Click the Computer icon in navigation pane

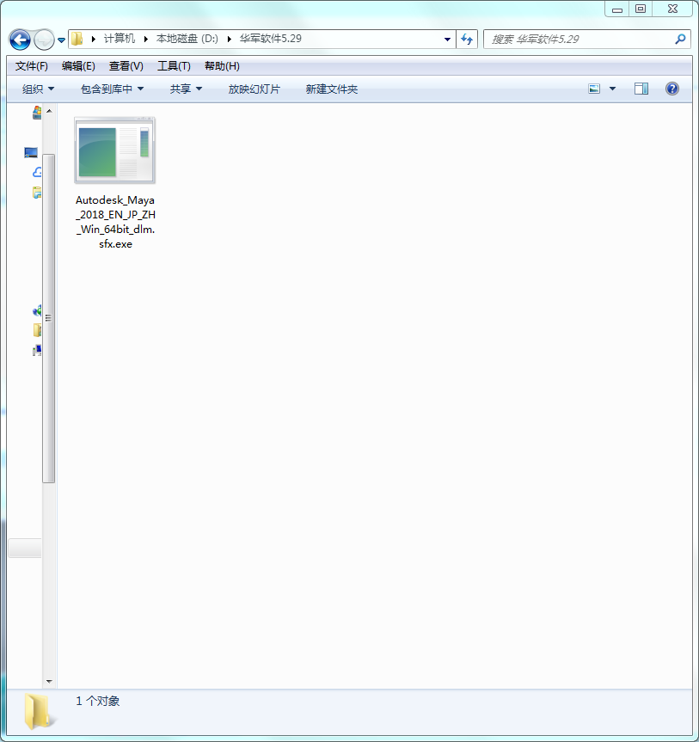point(37,350)
